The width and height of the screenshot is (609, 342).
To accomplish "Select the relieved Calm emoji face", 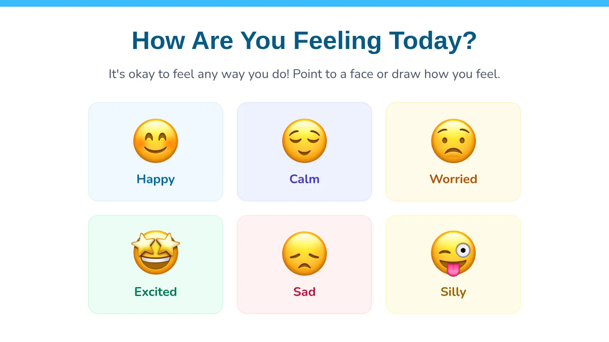I will (x=304, y=141).
